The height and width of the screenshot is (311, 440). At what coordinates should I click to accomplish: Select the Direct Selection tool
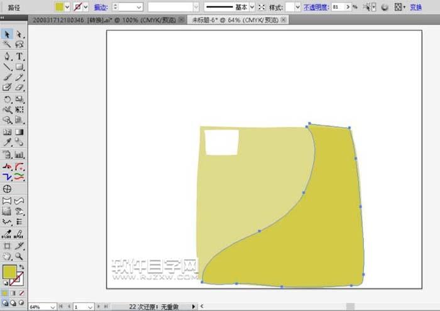click(19, 34)
